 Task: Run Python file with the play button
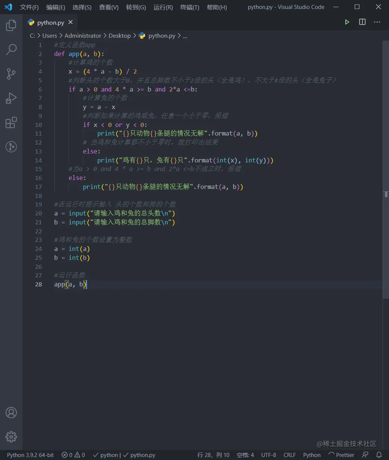[347, 22]
